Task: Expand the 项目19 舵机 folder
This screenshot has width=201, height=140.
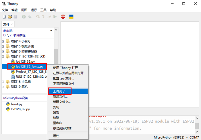Action: pos(3,87)
